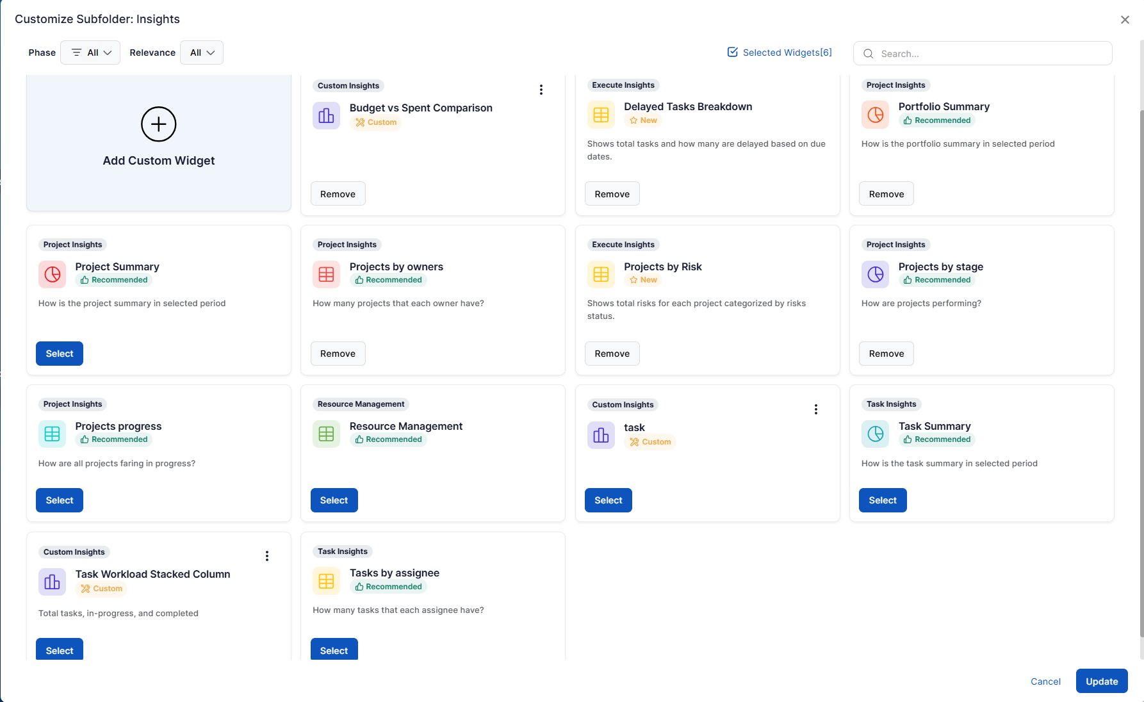Expand the Relevance filter dropdown
This screenshot has height=702, width=1144.
(202, 53)
